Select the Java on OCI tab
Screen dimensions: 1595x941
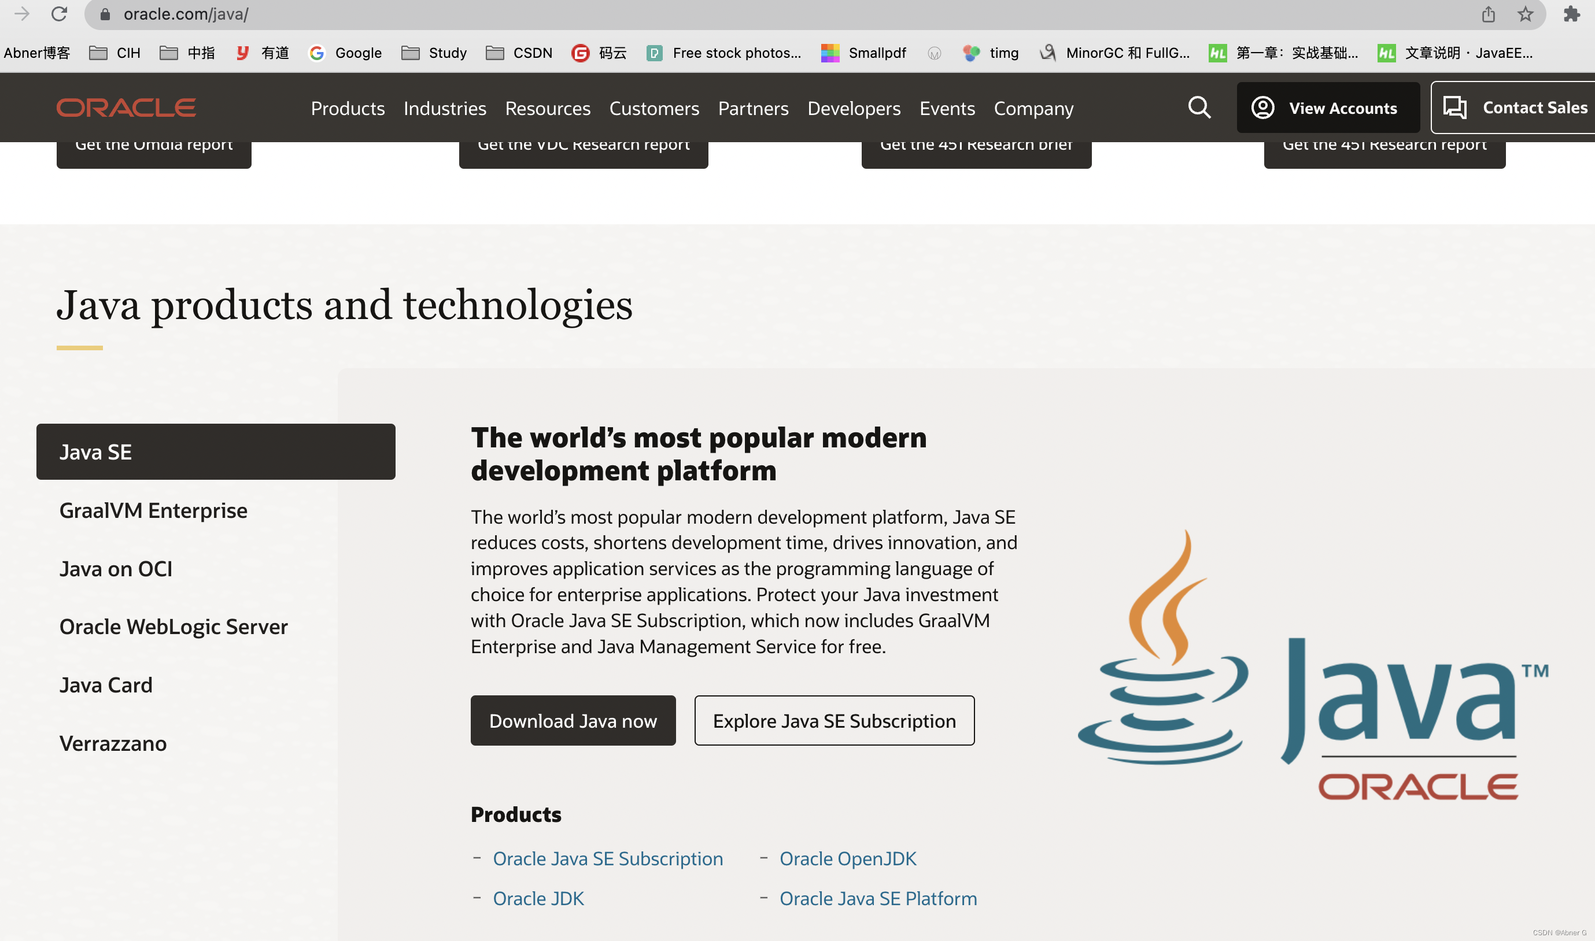click(x=116, y=569)
